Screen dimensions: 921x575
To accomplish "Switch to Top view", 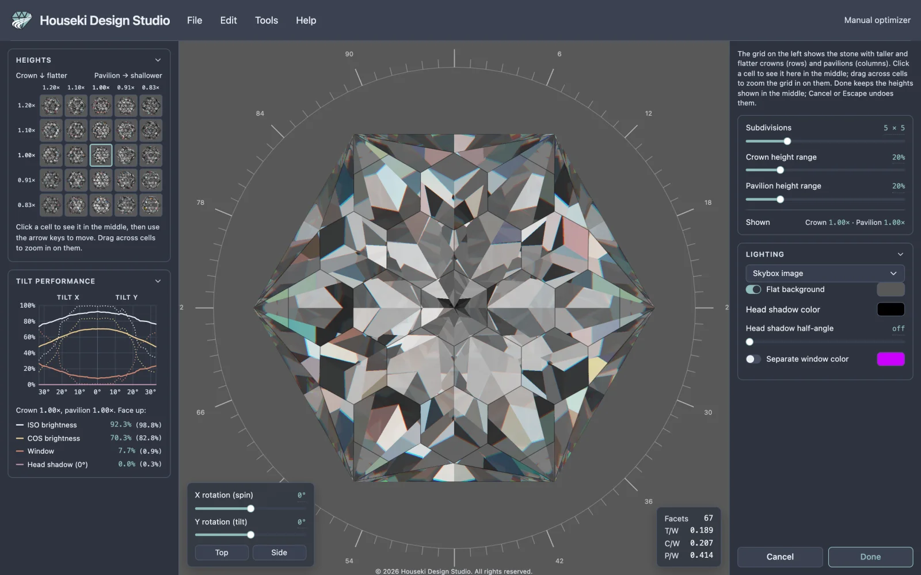I will point(222,553).
